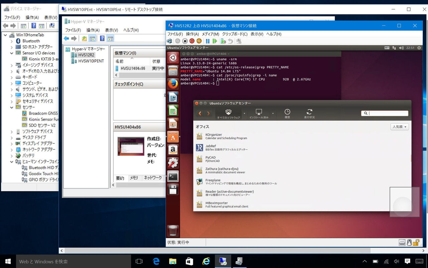Open LibreOffice Writer from the Ubuntu launcher
Image resolution: width=428 pixels, height=268 pixels.
pos(173,97)
